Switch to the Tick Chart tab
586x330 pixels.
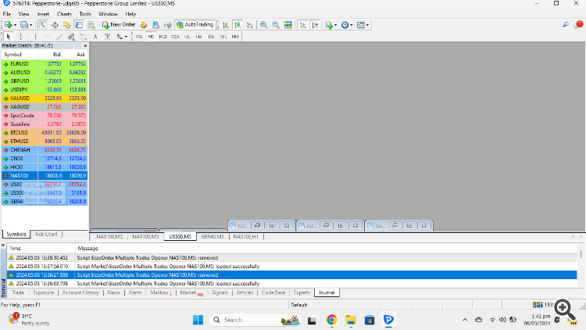coord(46,235)
